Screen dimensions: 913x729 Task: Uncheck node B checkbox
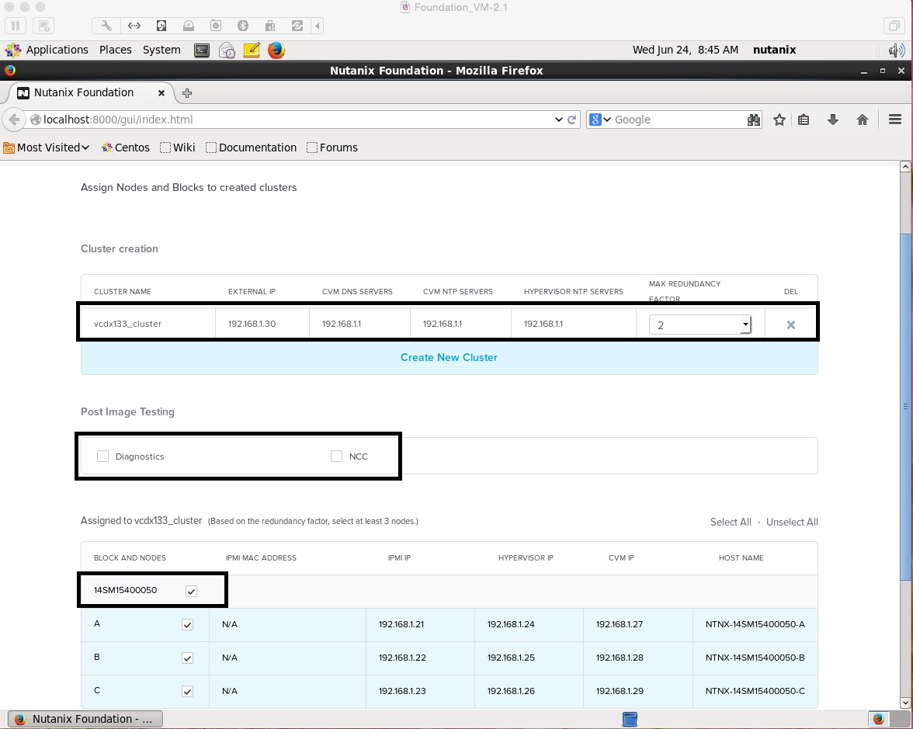point(187,658)
